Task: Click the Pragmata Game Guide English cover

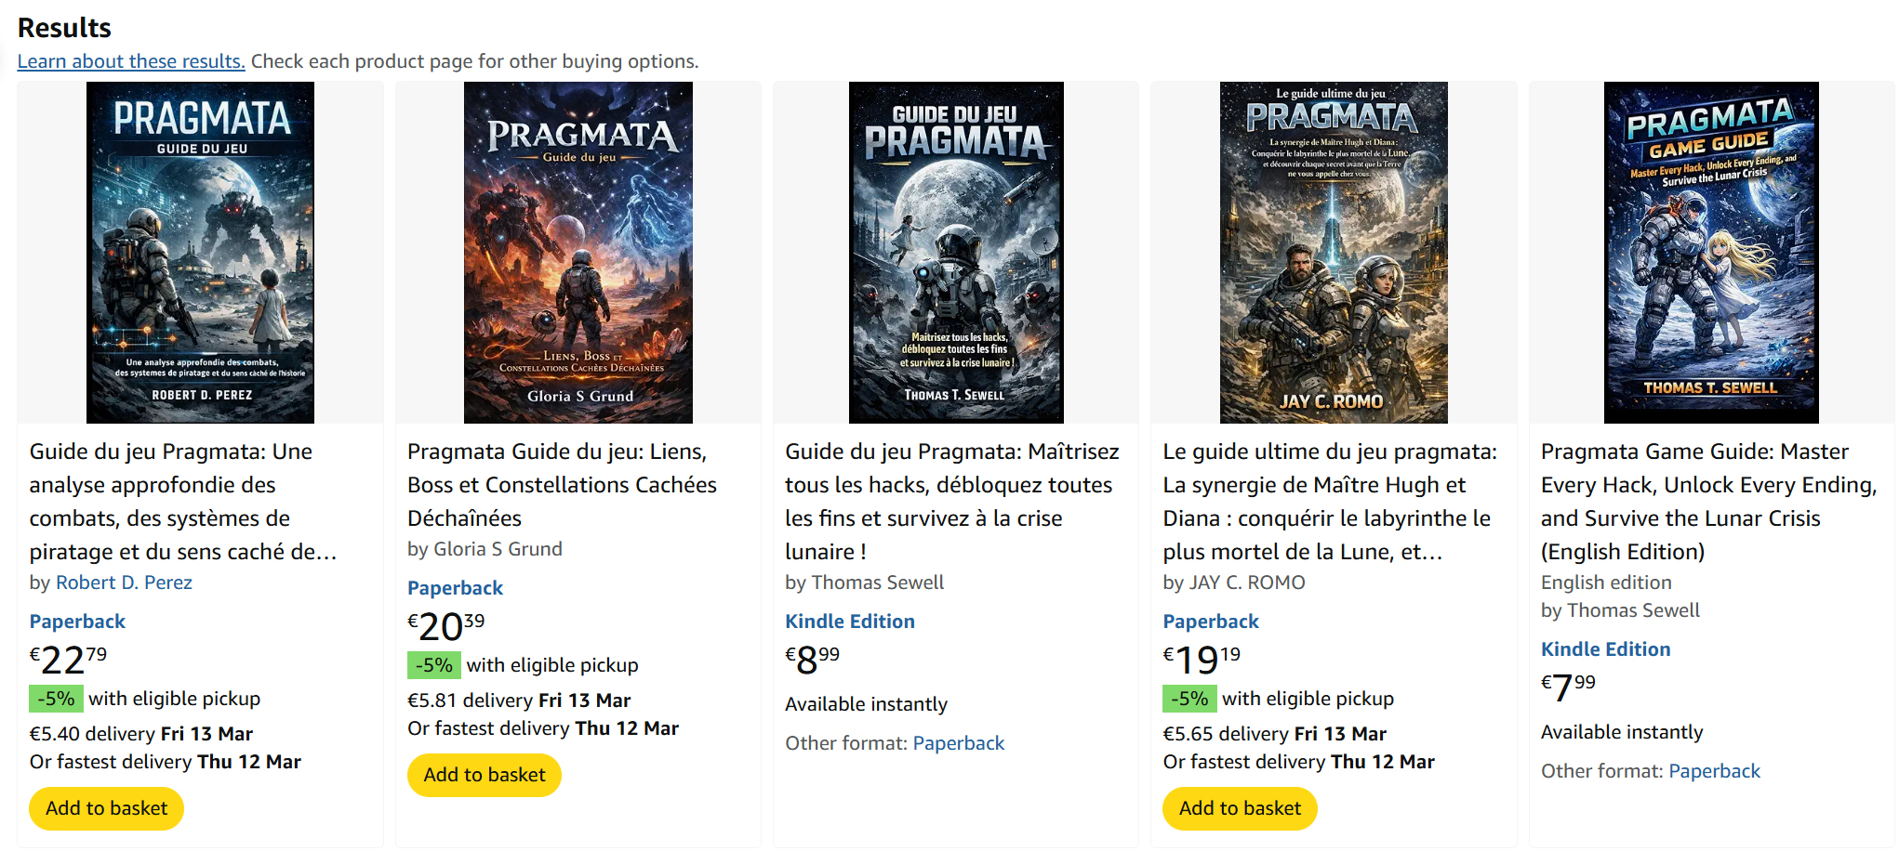Action: pyautogui.click(x=1710, y=252)
